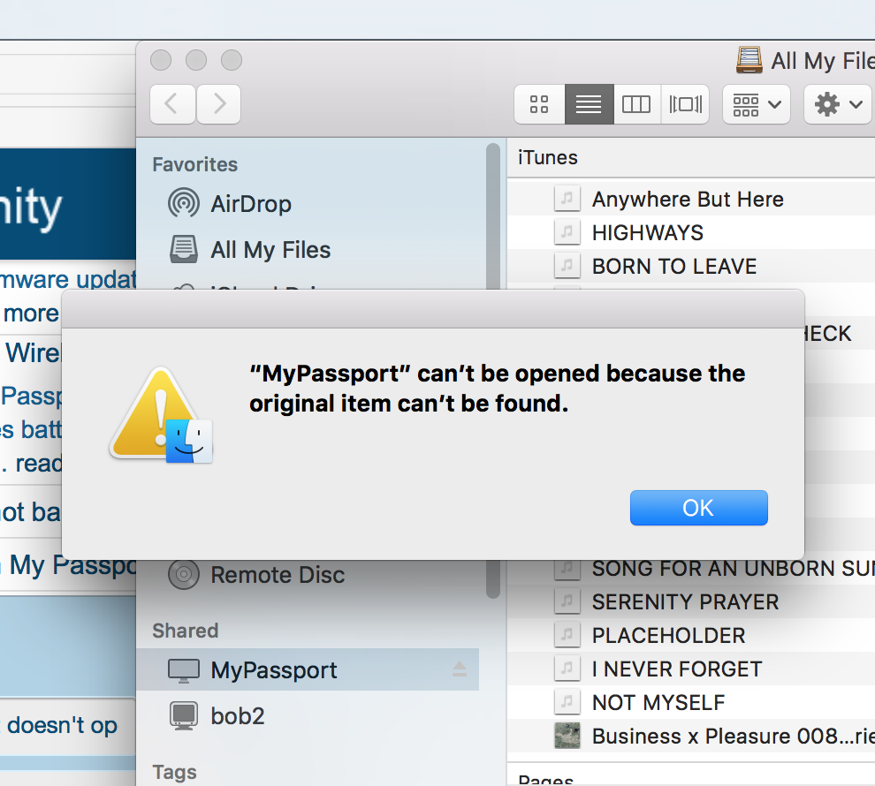Select song NOT MYSELF

691,702
